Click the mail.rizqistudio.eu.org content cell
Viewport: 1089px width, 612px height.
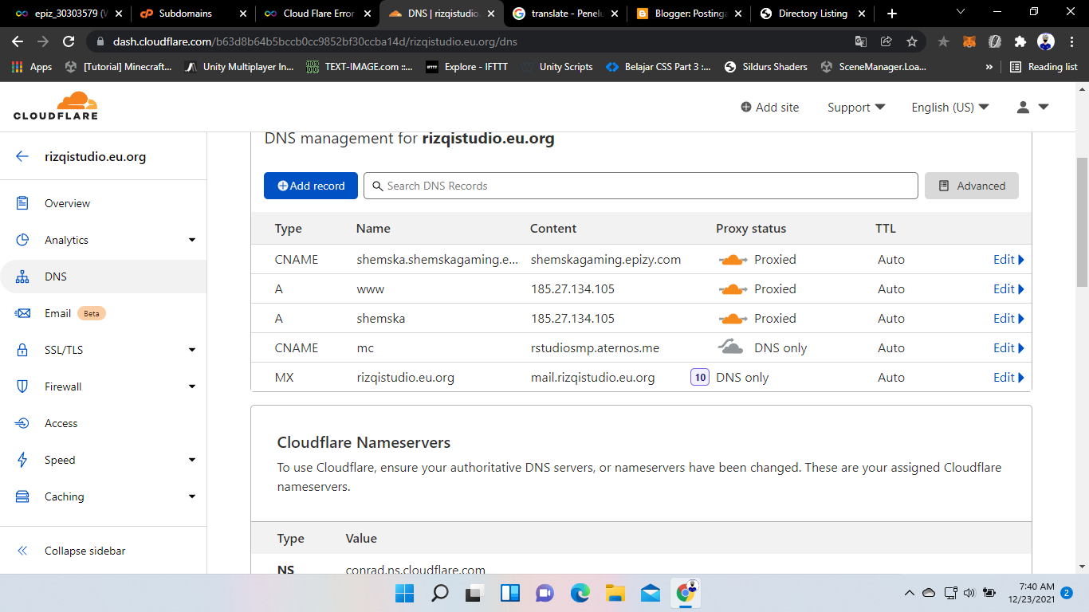tap(592, 377)
